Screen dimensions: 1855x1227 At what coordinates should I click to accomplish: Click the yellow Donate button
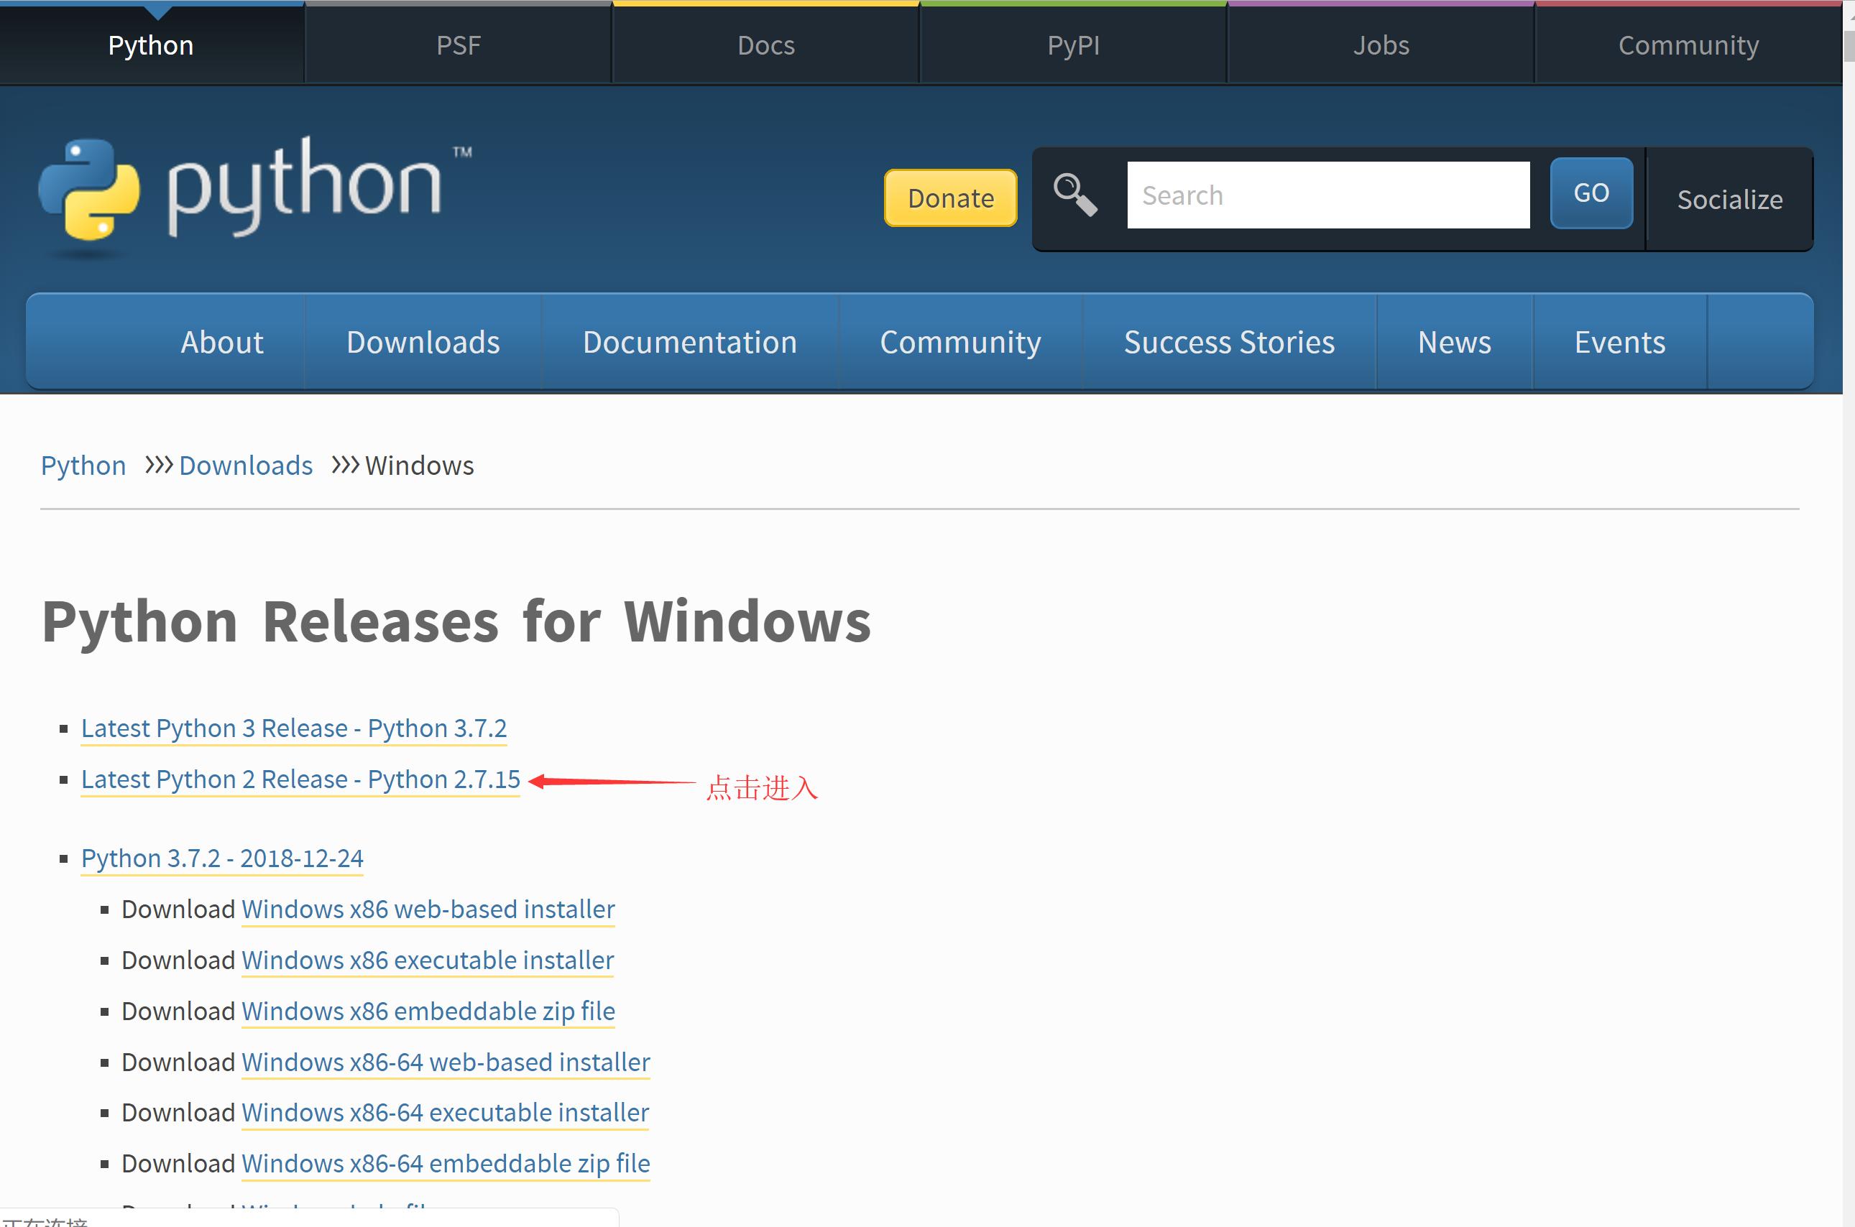pyautogui.click(x=949, y=198)
